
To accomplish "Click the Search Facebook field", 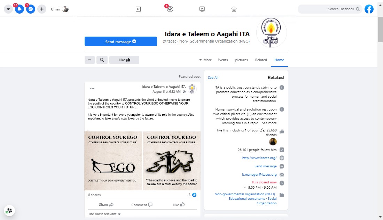I will click(x=330, y=9).
